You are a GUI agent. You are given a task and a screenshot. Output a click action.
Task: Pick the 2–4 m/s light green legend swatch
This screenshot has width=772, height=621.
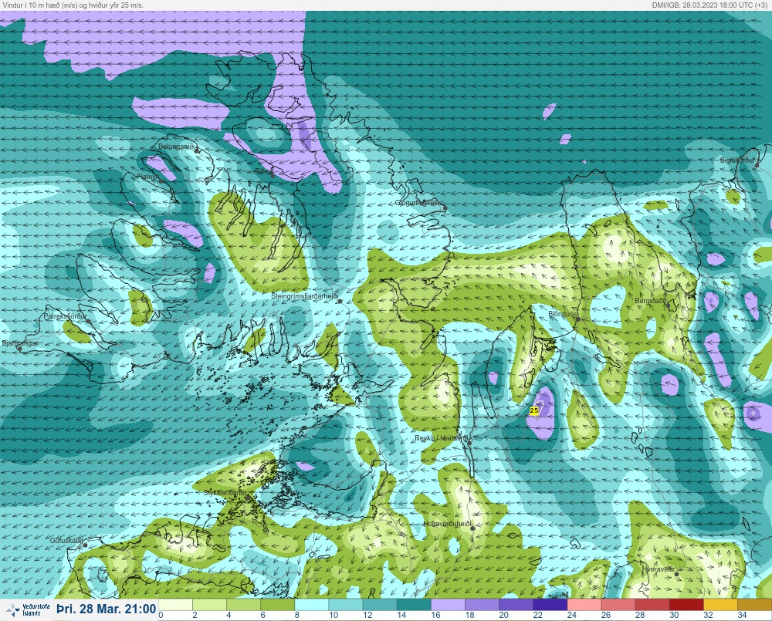209,605
